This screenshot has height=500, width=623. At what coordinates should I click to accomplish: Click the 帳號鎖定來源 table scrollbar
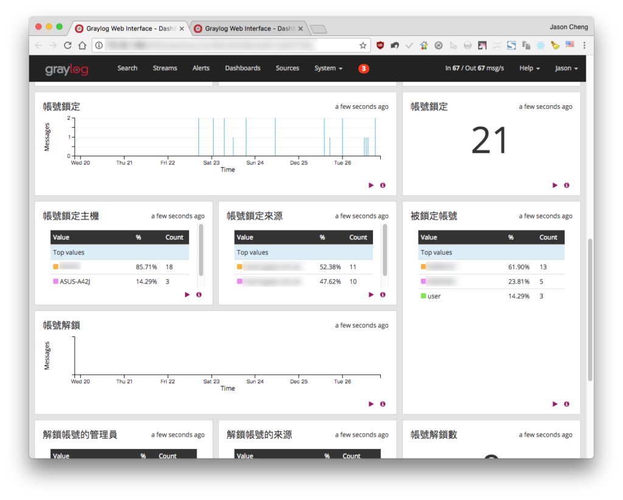point(385,250)
